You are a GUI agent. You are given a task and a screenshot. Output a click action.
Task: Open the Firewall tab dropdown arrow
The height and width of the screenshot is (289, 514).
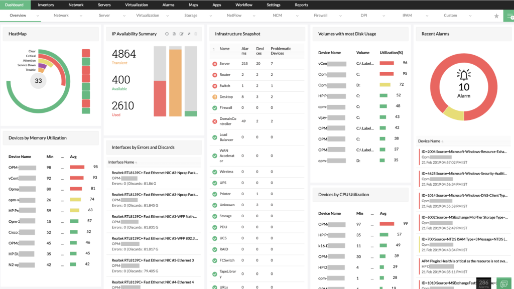[341, 16]
